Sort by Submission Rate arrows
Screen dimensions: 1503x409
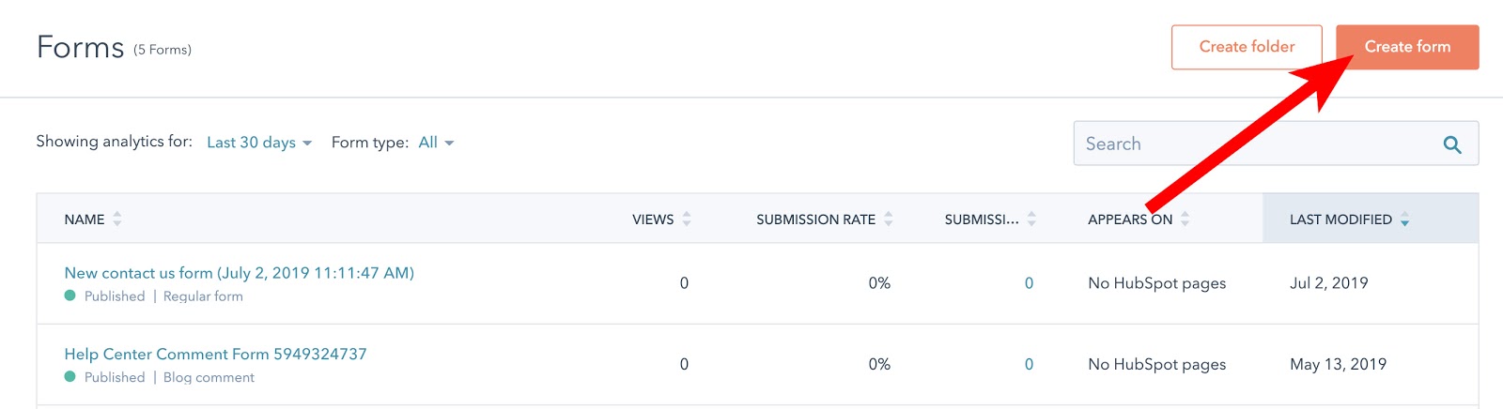click(x=889, y=220)
